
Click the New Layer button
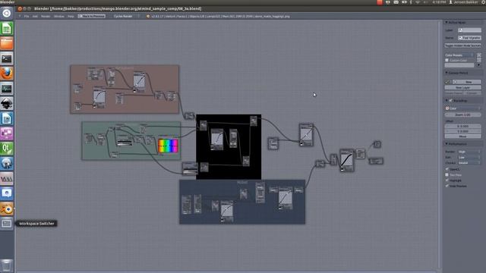pyautogui.click(x=463, y=88)
